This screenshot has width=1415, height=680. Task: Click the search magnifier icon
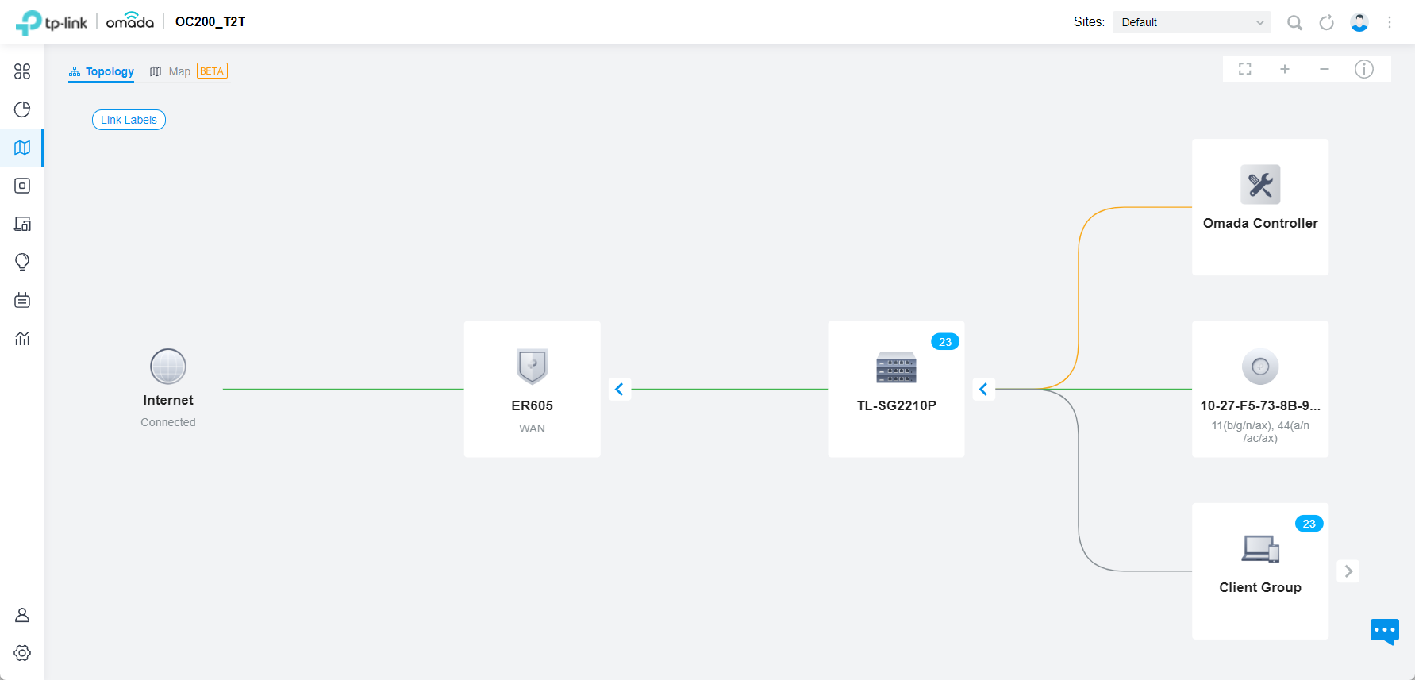(x=1294, y=22)
